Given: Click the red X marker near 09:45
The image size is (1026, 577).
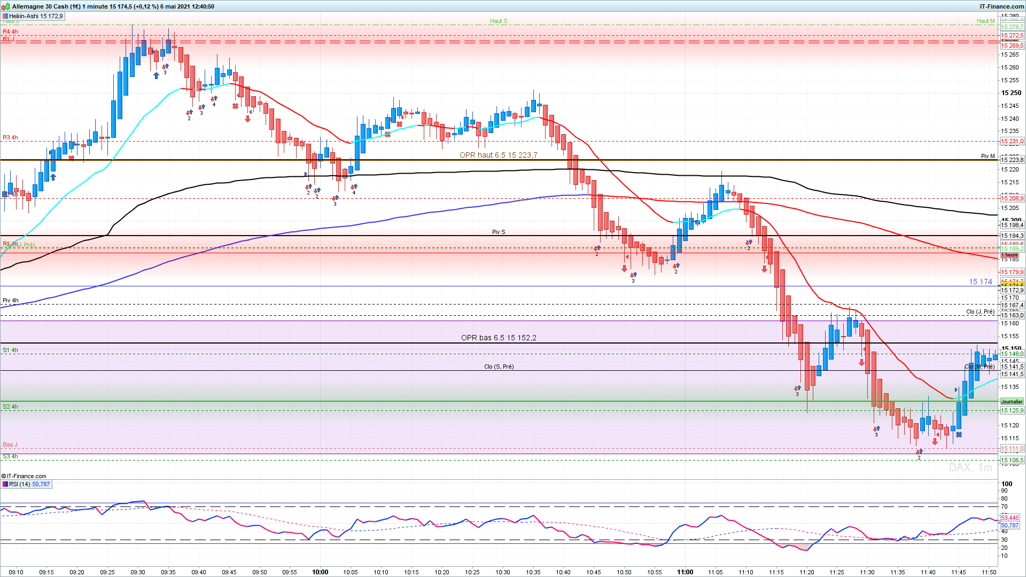Looking at the screenshot, I should click(x=235, y=106).
